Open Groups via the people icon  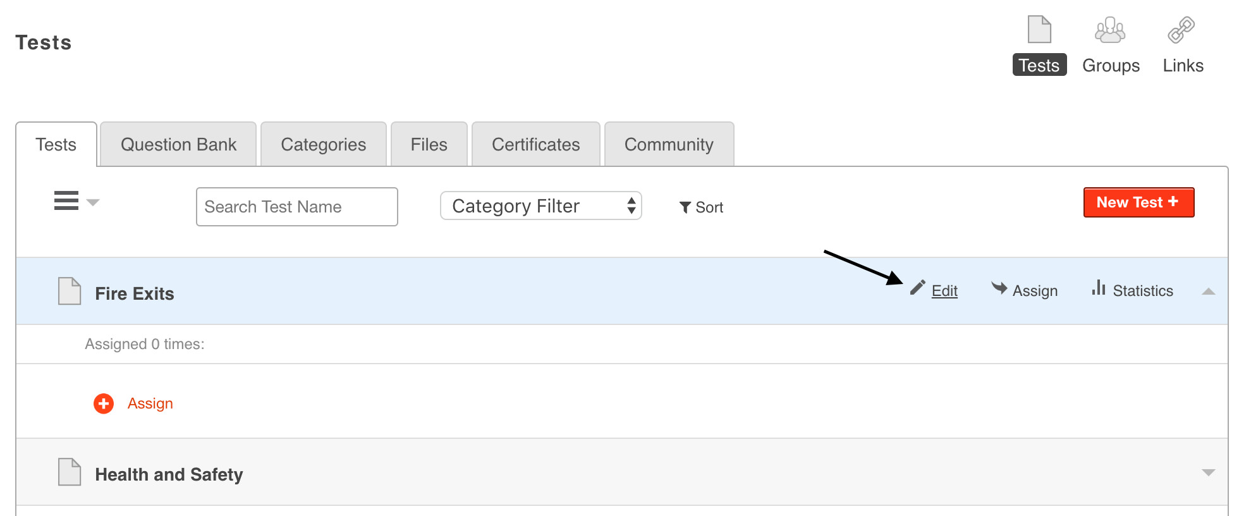pos(1110,30)
